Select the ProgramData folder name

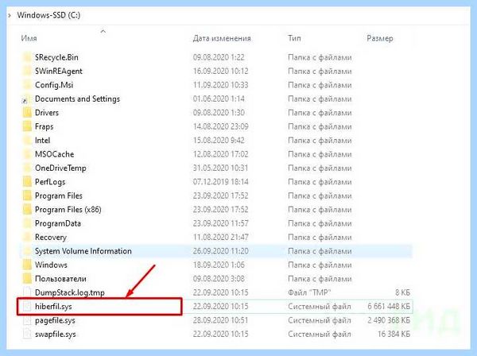(x=58, y=223)
